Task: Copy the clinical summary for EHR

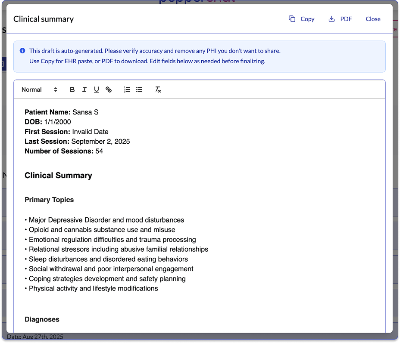Action: point(302,19)
